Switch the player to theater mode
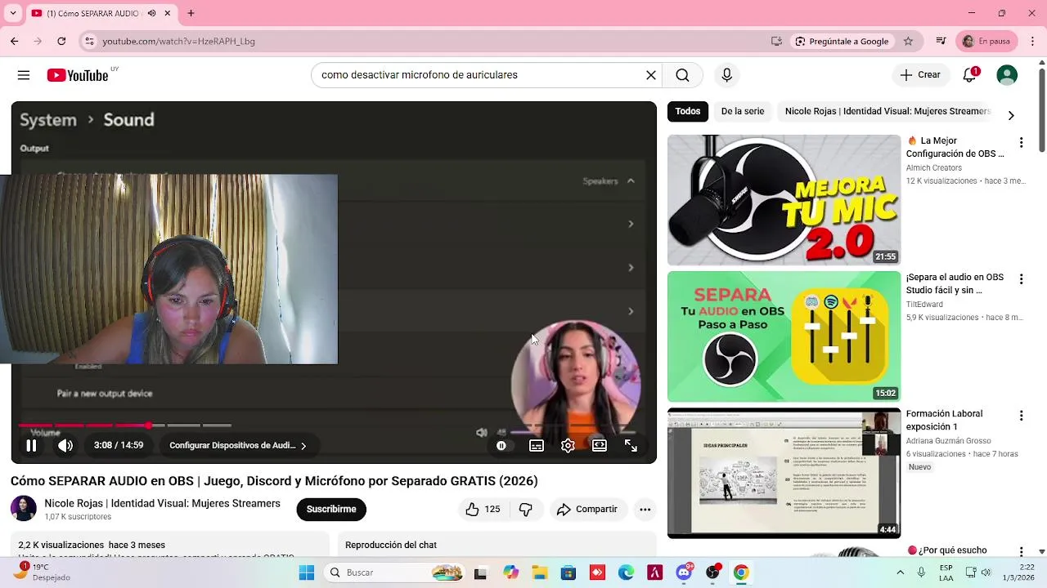 [x=600, y=445]
